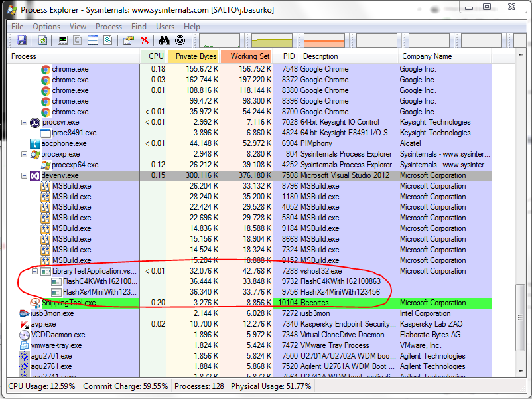Select the MSBuild.exe row with PID 1180
Screen dimensions: 532x399
point(249,197)
